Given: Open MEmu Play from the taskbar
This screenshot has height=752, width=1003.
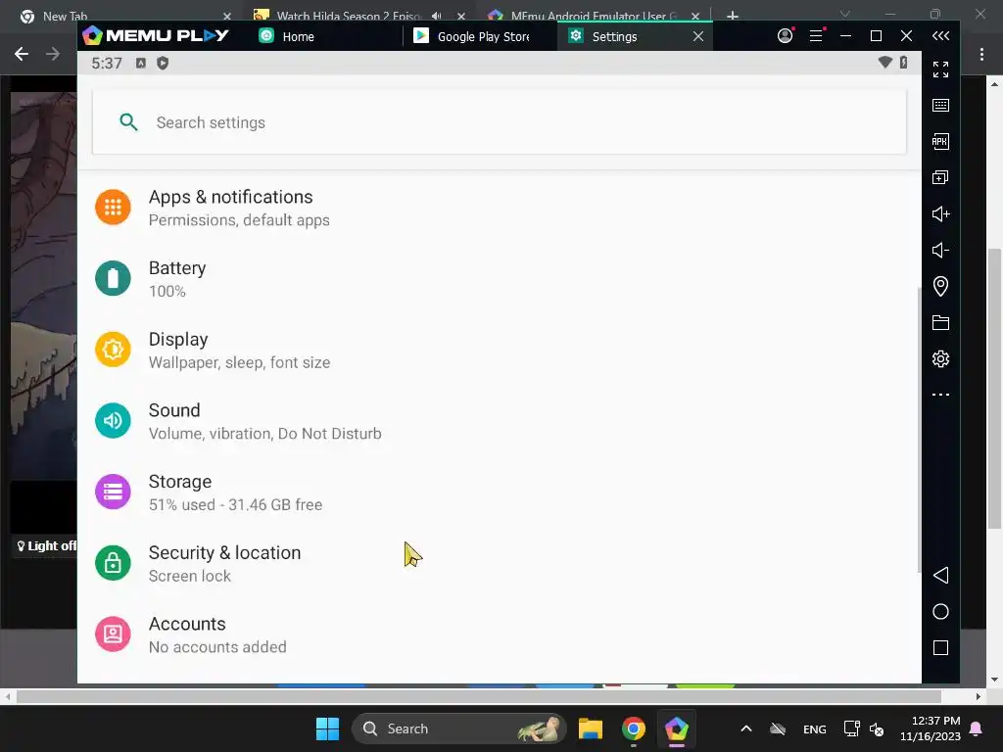Looking at the screenshot, I should [676, 728].
